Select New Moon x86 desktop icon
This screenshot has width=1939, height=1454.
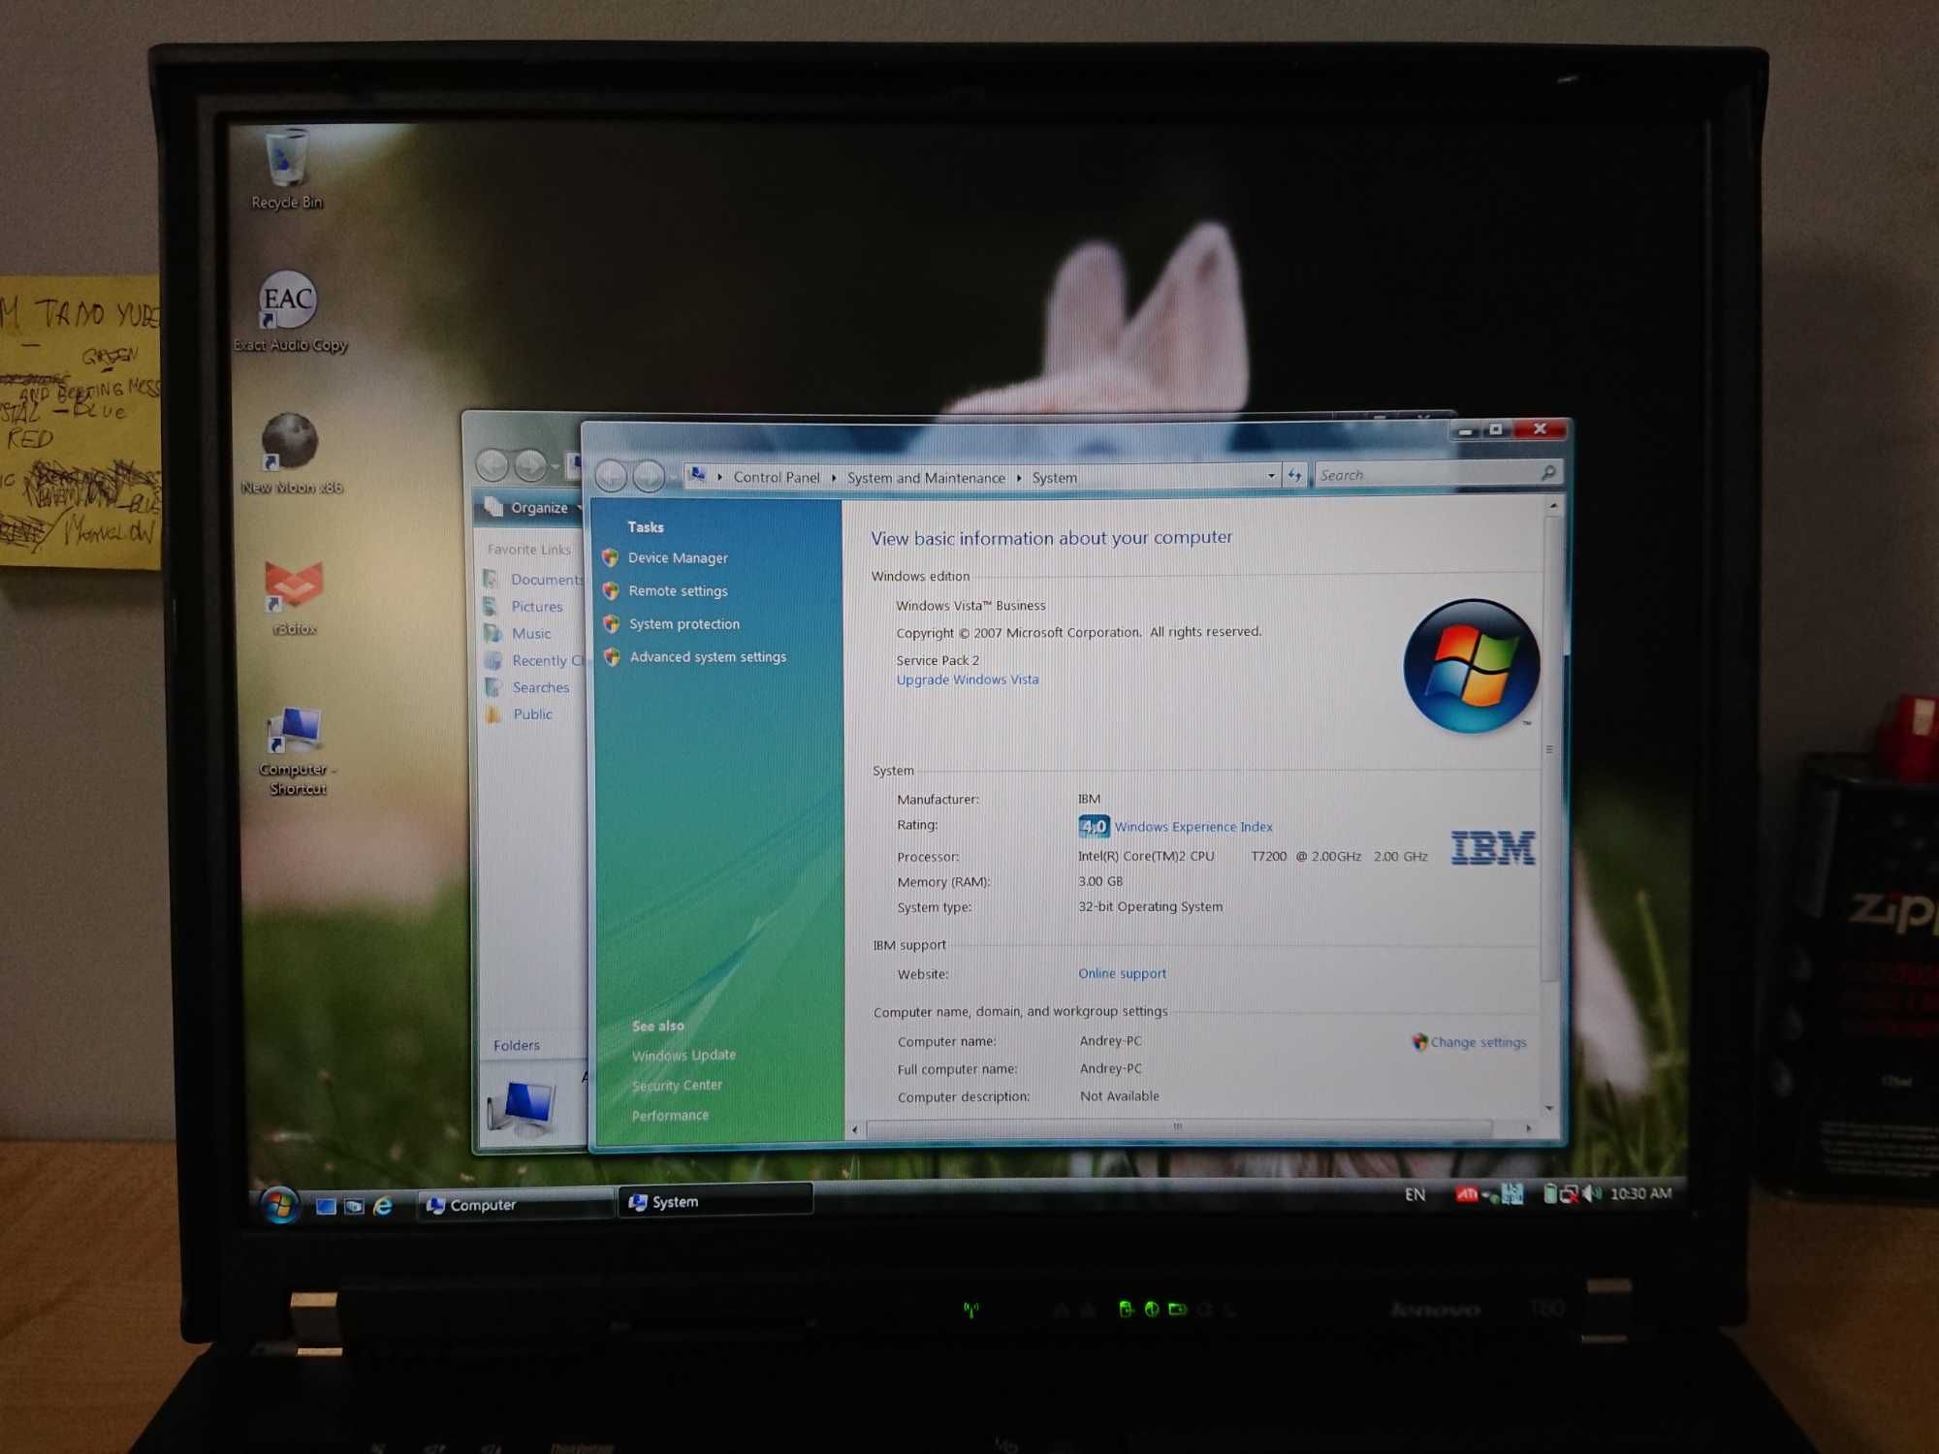coord(291,454)
